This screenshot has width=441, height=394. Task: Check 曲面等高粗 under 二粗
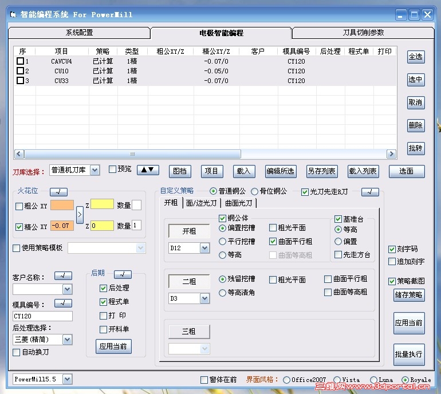(x=328, y=292)
